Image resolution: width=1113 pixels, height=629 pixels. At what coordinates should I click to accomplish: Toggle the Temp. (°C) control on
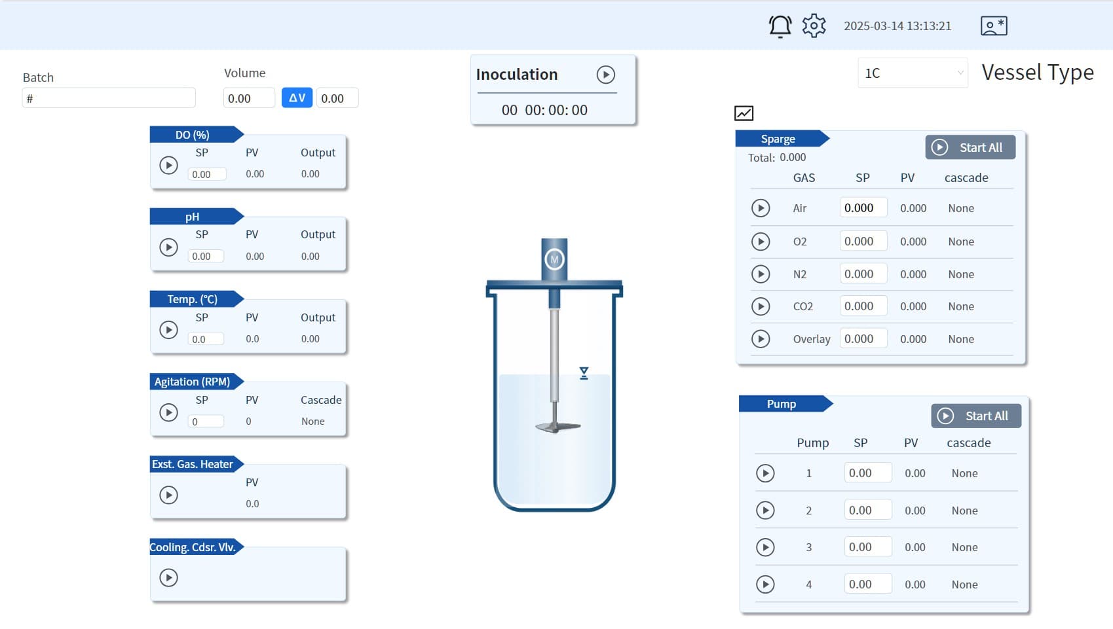pos(168,330)
